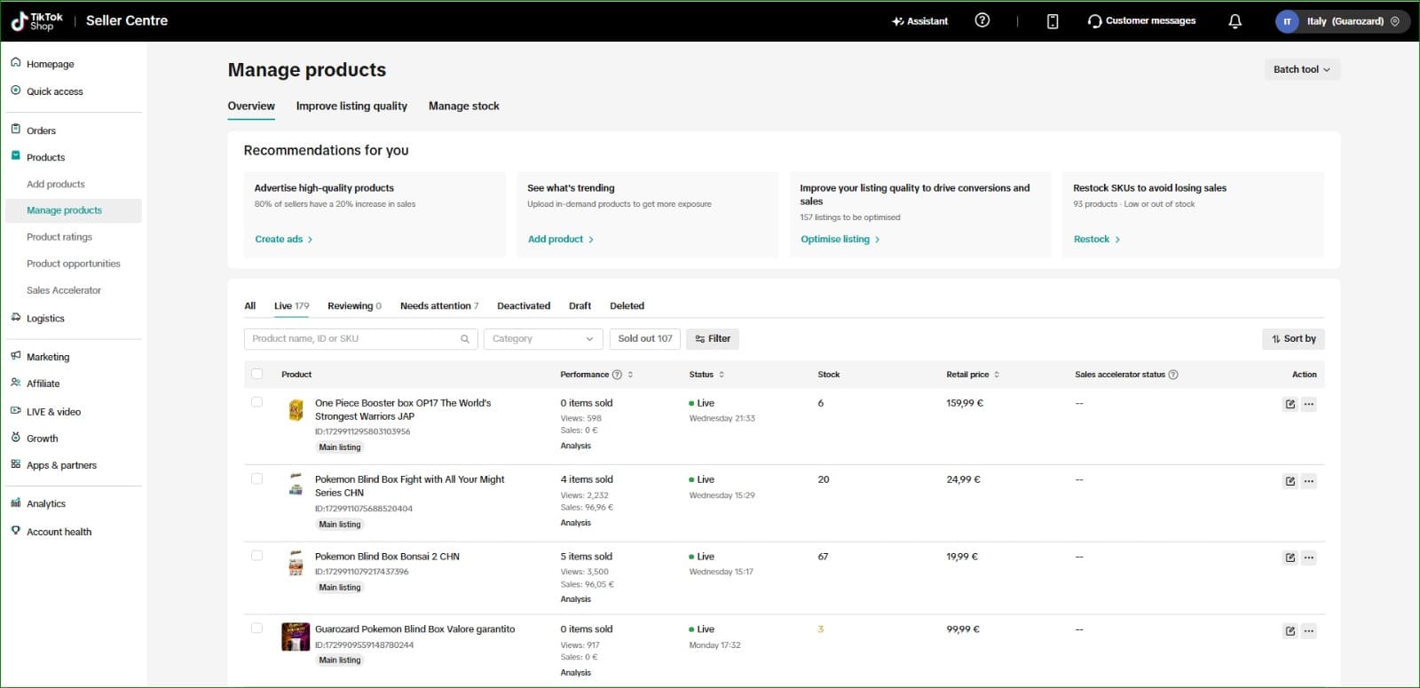Select the Draft products tab
Screen dimensions: 1420x688
tap(580, 306)
